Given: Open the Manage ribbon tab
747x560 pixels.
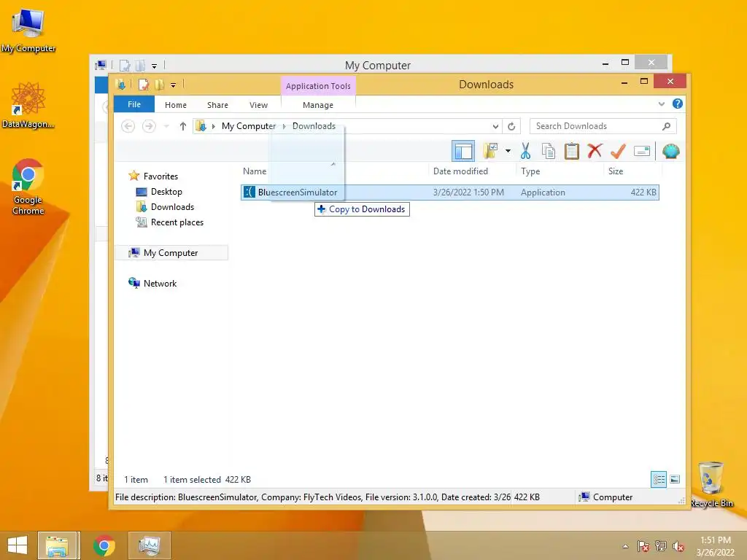Looking at the screenshot, I should (x=318, y=105).
